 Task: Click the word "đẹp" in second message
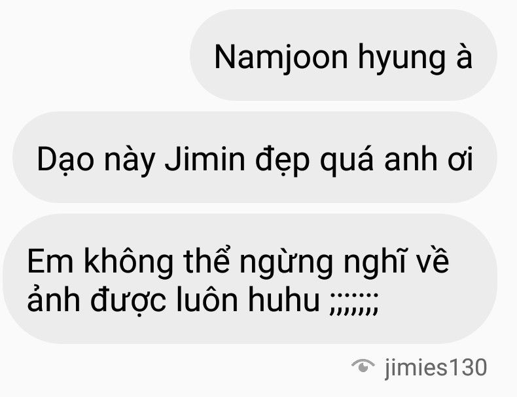coord(283,161)
